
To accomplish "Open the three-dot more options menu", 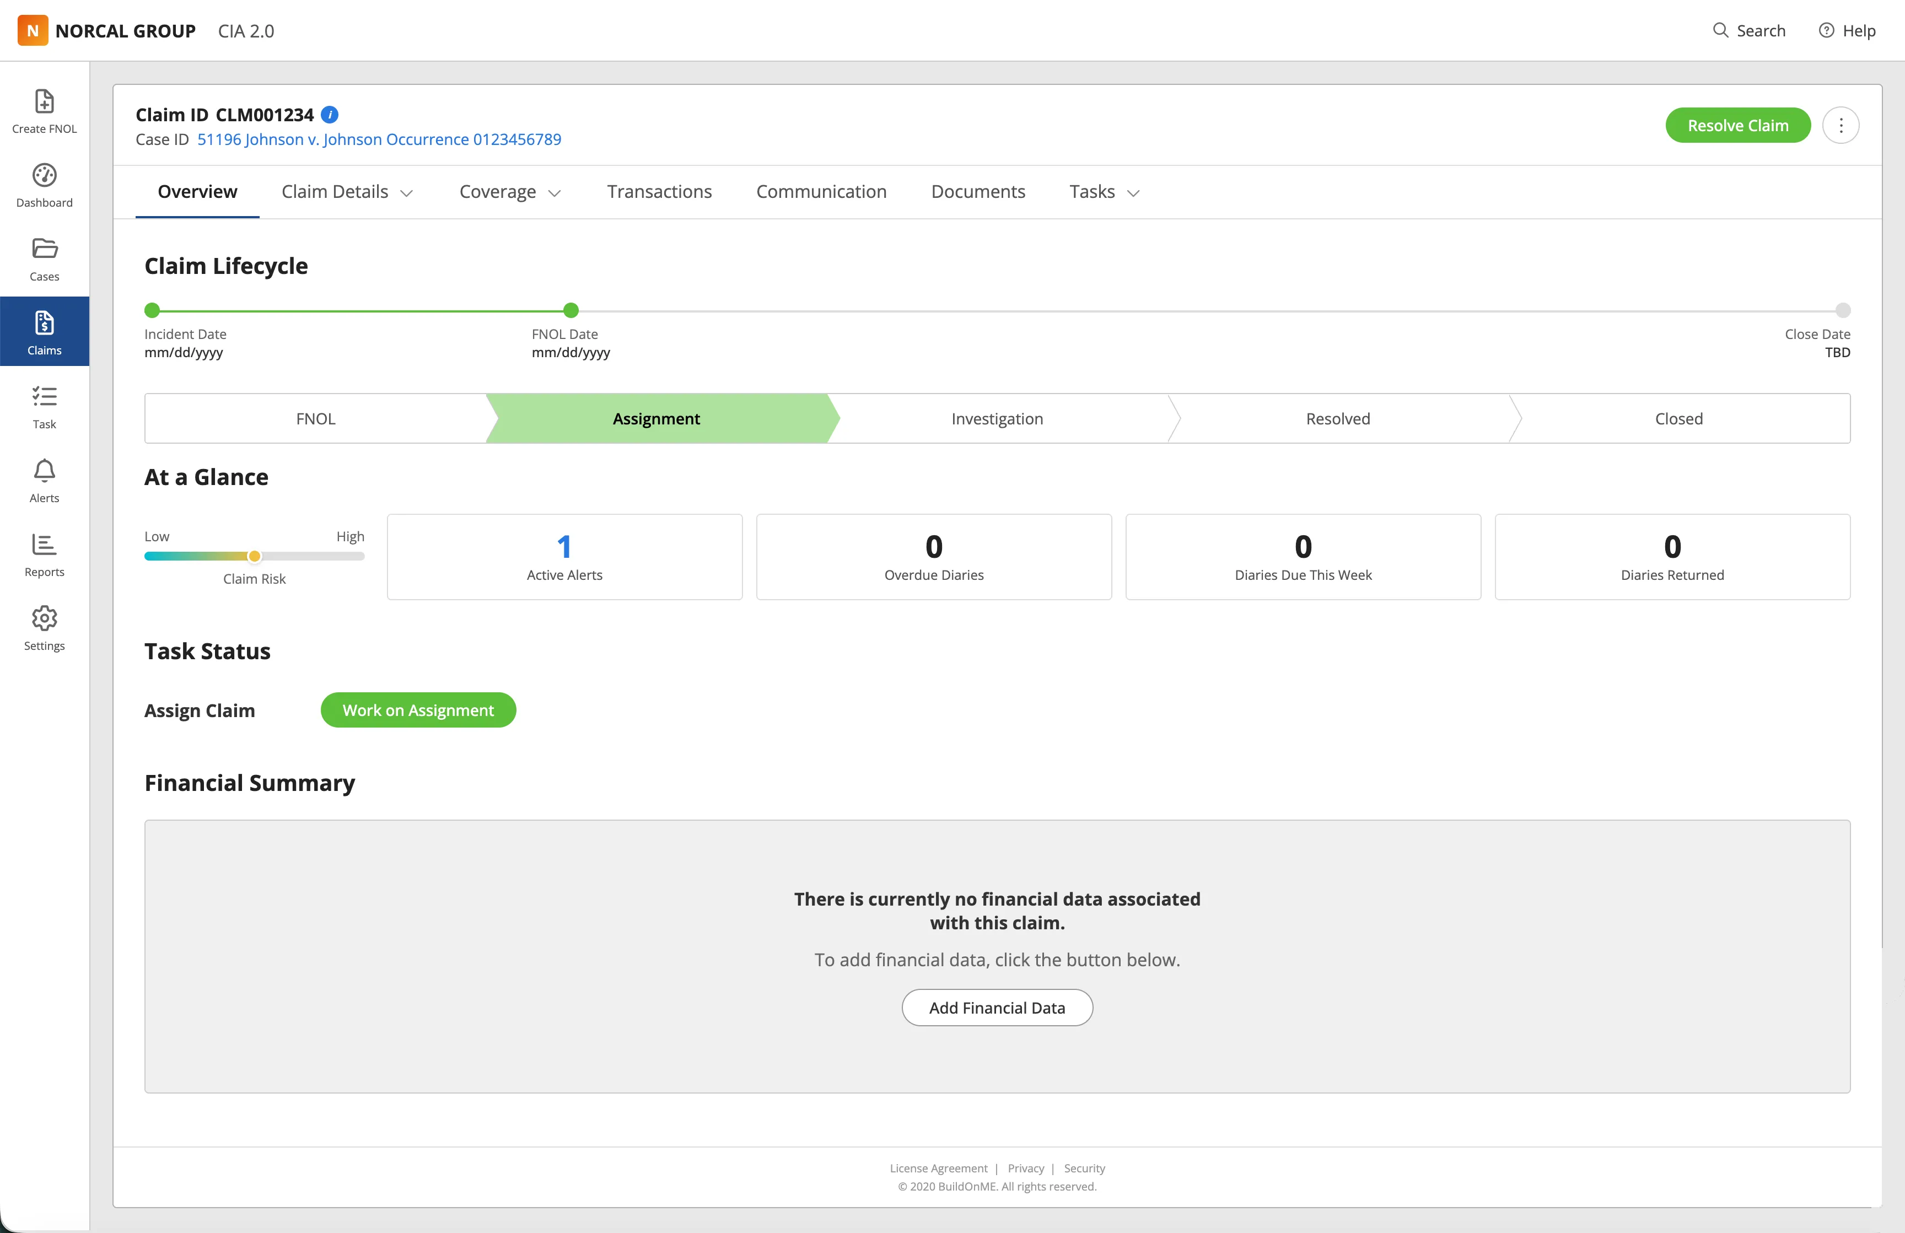I will coord(1840,126).
